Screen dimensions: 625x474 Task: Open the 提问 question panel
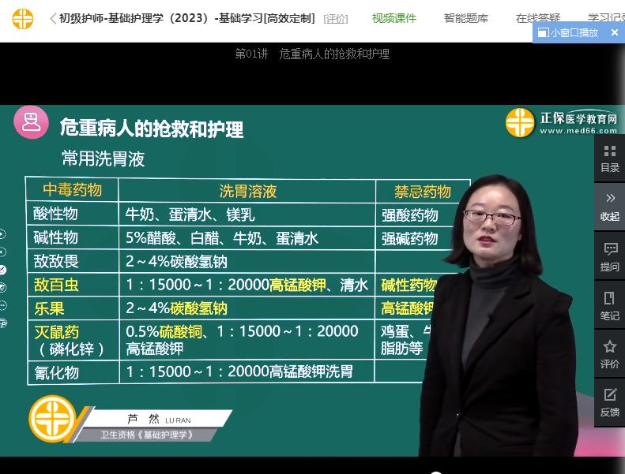609,257
